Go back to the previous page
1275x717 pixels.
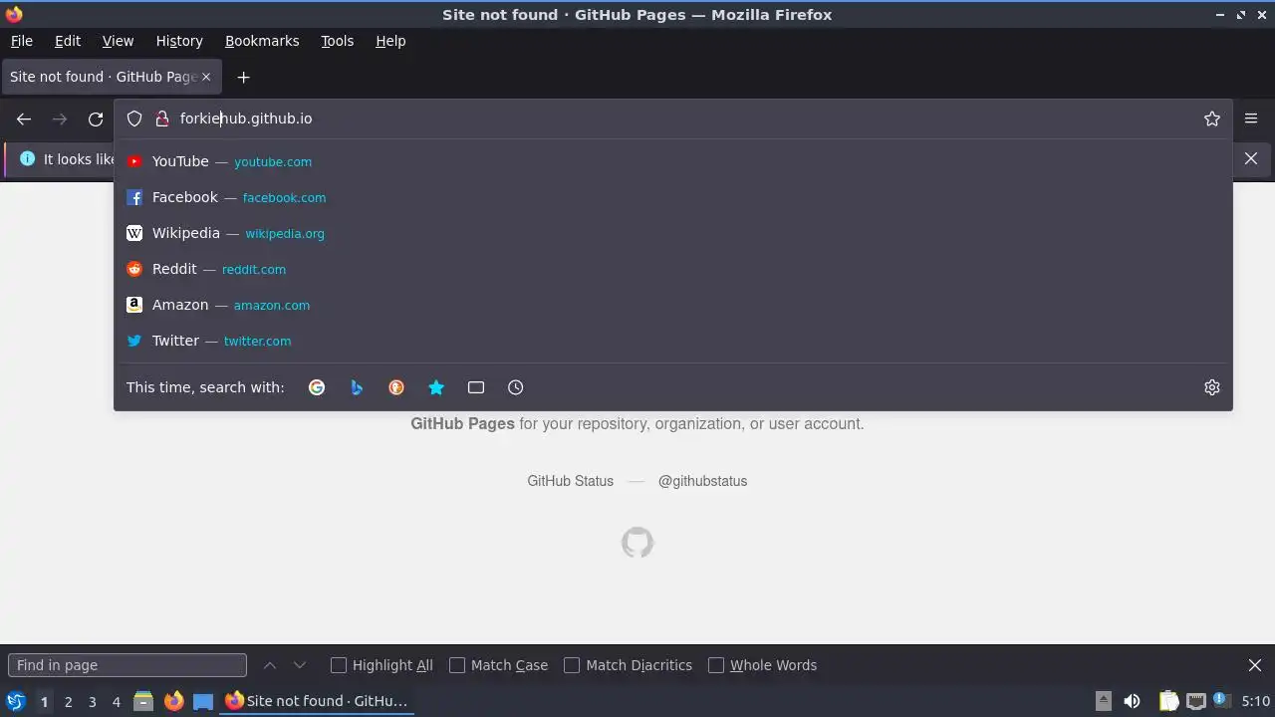(24, 119)
